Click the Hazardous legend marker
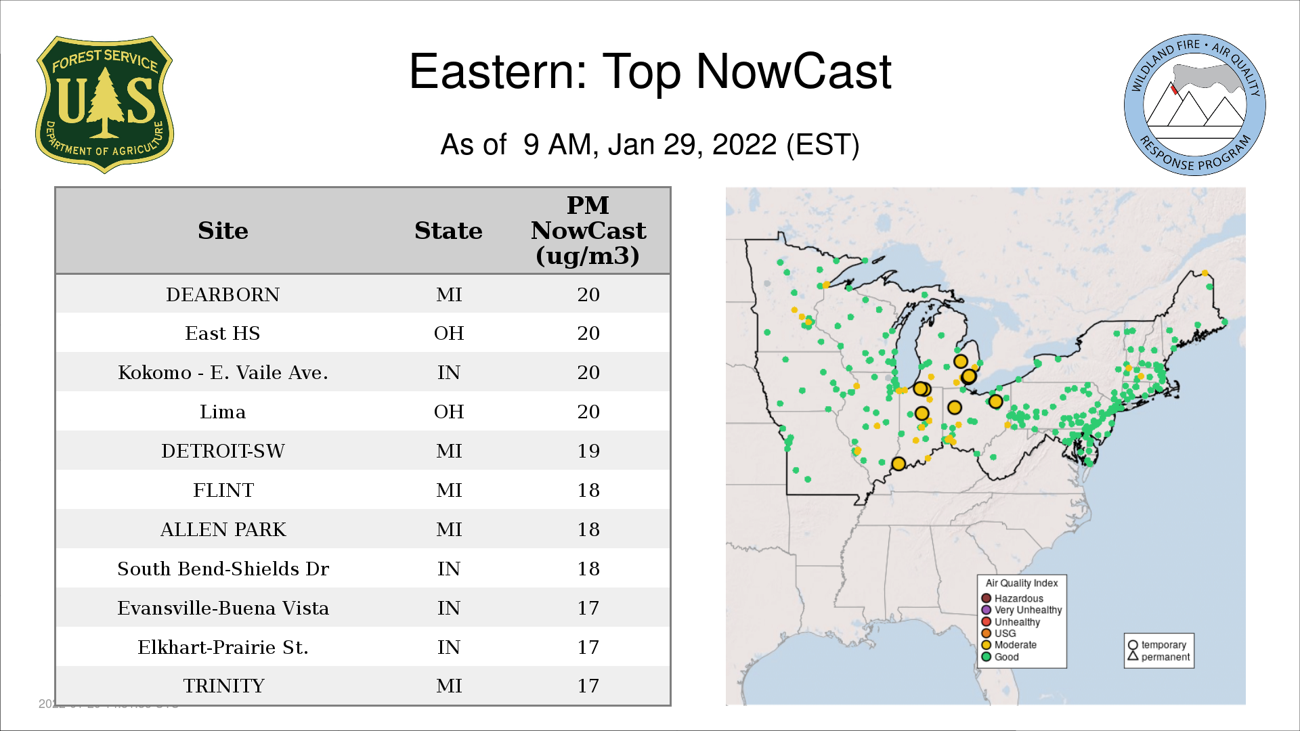The height and width of the screenshot is (731, 1300). 987,598
